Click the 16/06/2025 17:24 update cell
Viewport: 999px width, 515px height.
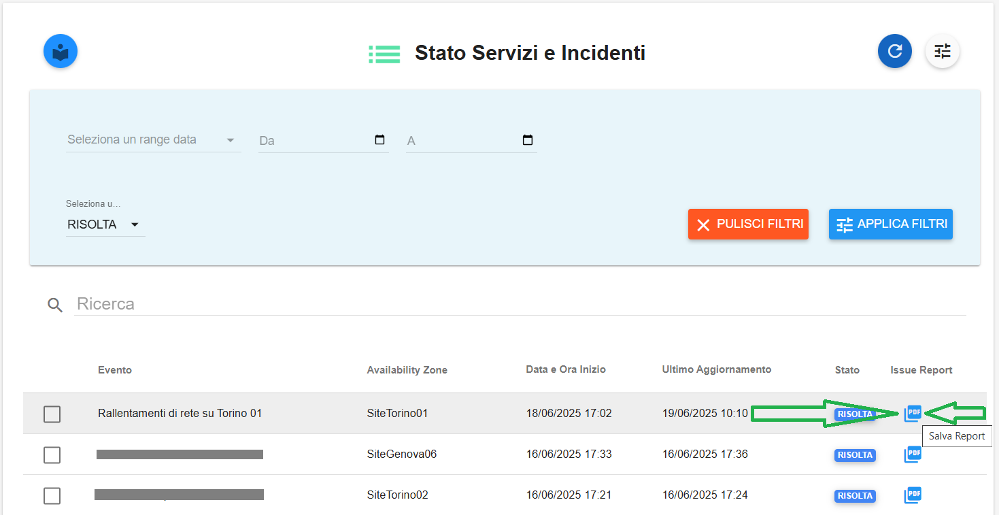(x=705, y=495)
